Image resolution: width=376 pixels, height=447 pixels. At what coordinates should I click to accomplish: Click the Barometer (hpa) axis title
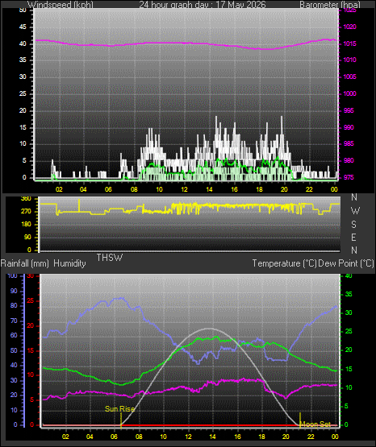330,5
